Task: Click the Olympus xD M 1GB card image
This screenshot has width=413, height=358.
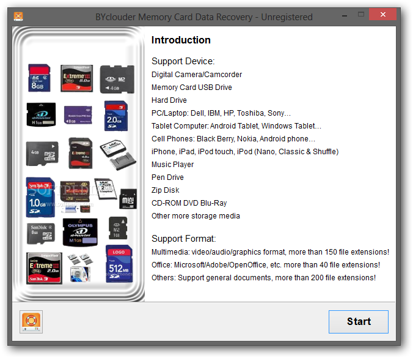Action: tap(80, 232)
